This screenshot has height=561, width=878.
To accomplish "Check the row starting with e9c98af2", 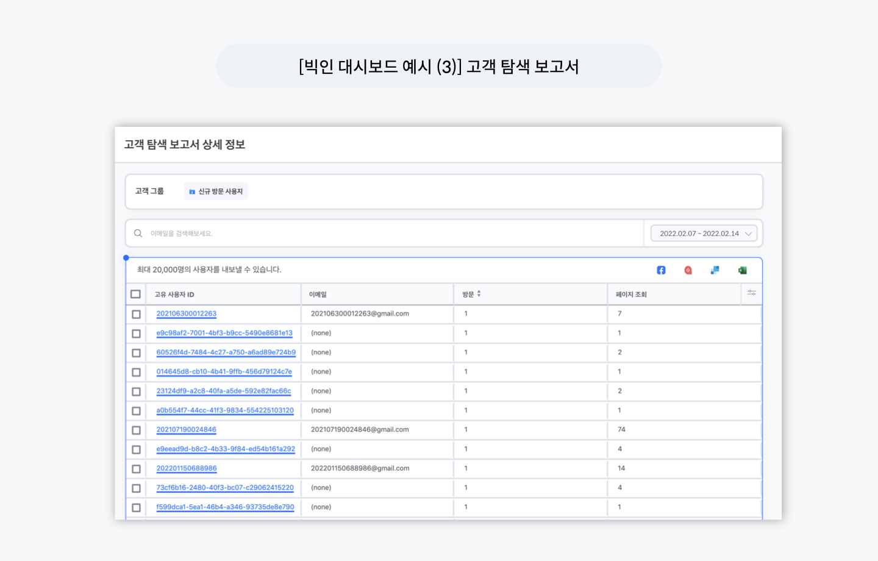I will point(136,334).
